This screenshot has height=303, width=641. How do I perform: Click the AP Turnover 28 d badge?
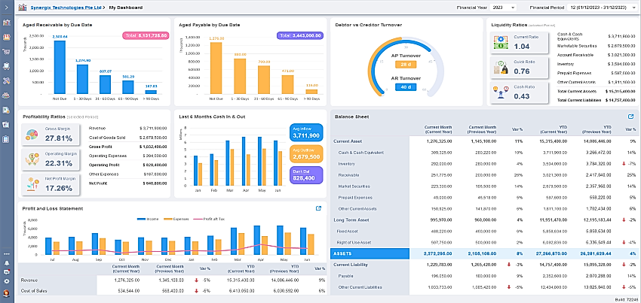(406, 65)
